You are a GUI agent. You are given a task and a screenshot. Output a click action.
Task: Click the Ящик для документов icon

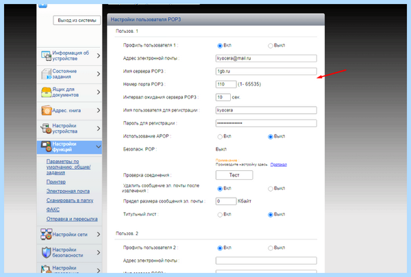[46, 92]
